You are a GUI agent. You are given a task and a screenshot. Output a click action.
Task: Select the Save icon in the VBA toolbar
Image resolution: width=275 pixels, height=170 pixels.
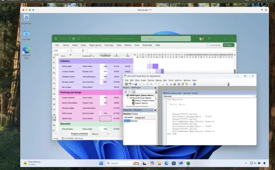(135, 84)
